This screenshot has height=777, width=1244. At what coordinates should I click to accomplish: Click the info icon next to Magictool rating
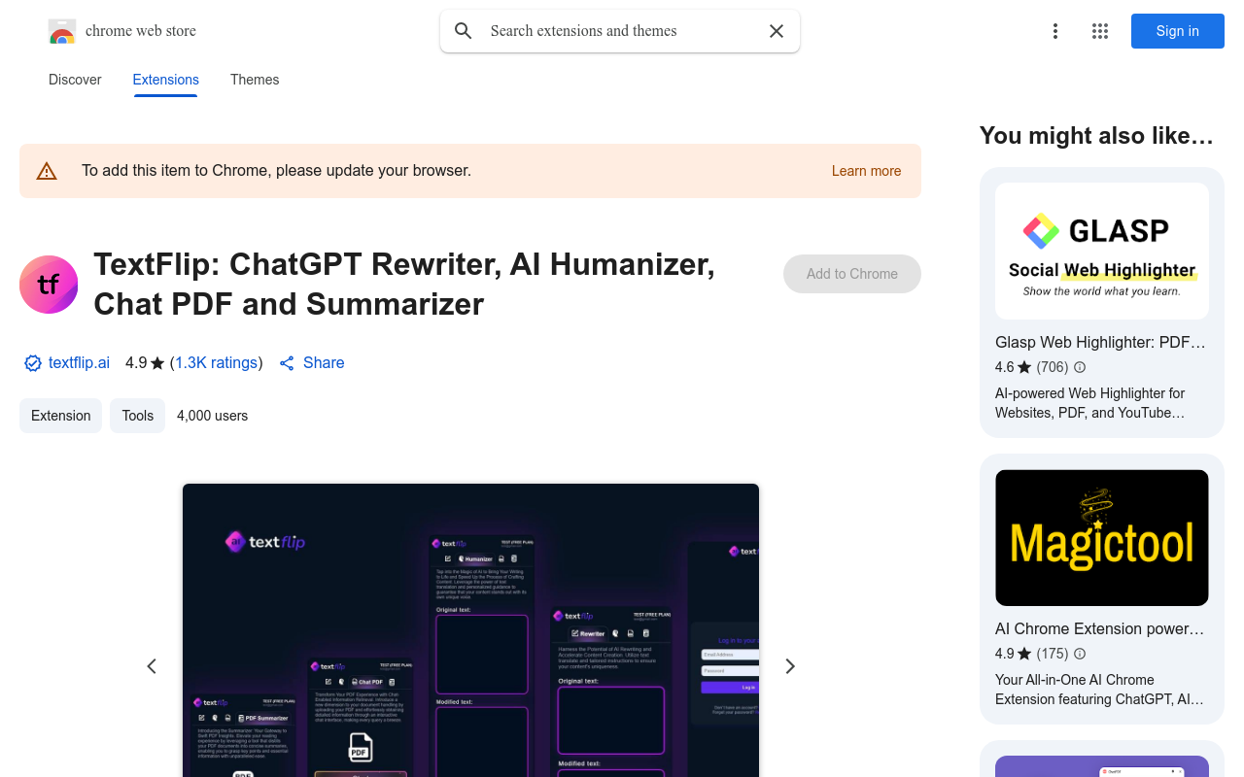pos(1080,654)
